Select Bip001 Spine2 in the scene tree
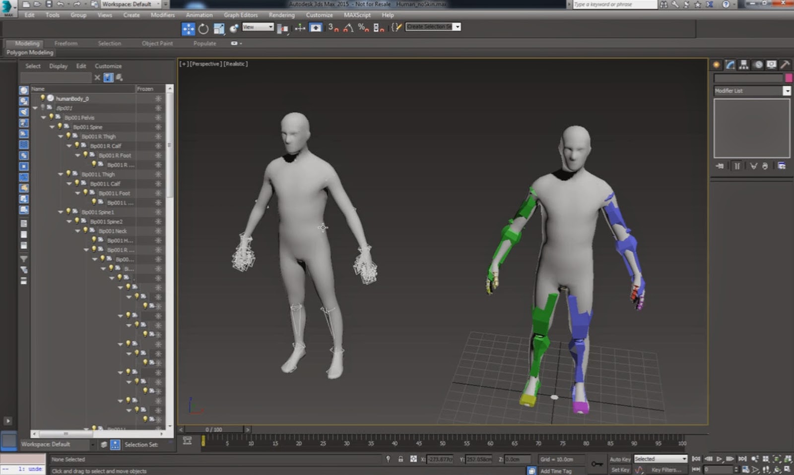 point(107,222)
